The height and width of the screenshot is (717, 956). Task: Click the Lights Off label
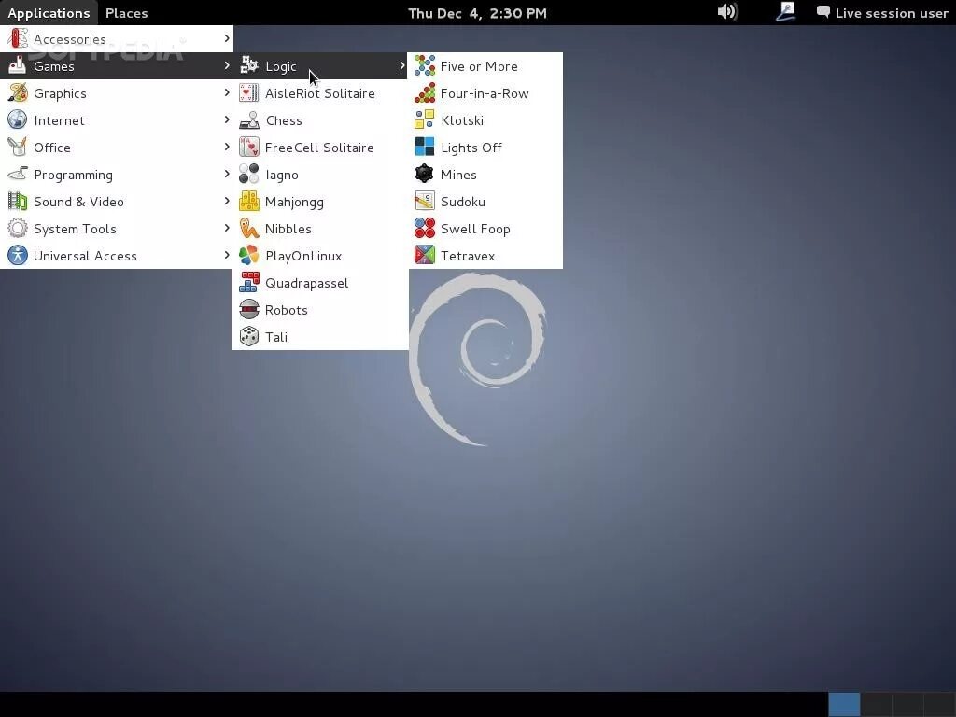point(471,148)
